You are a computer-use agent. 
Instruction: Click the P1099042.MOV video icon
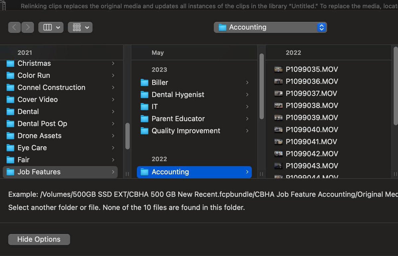pos(279,154)
